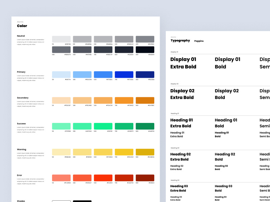Select the large Heading 01 Bold sample
Image resolution: width=270 pixels, height=202 pixels.
[226, 123]
